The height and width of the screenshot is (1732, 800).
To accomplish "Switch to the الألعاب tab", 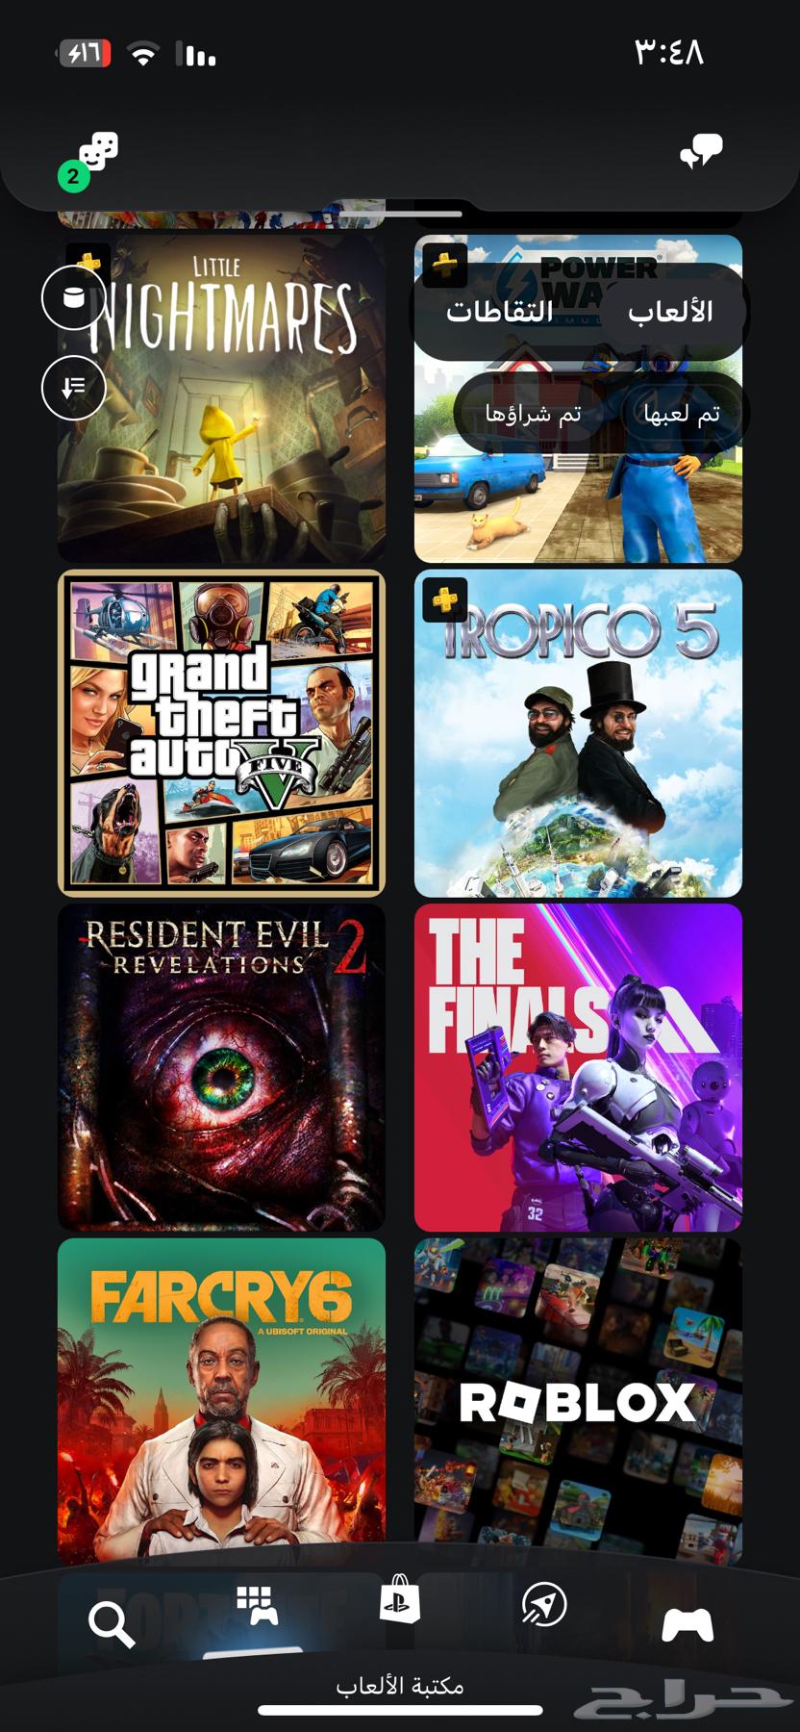I will point(669,311).
